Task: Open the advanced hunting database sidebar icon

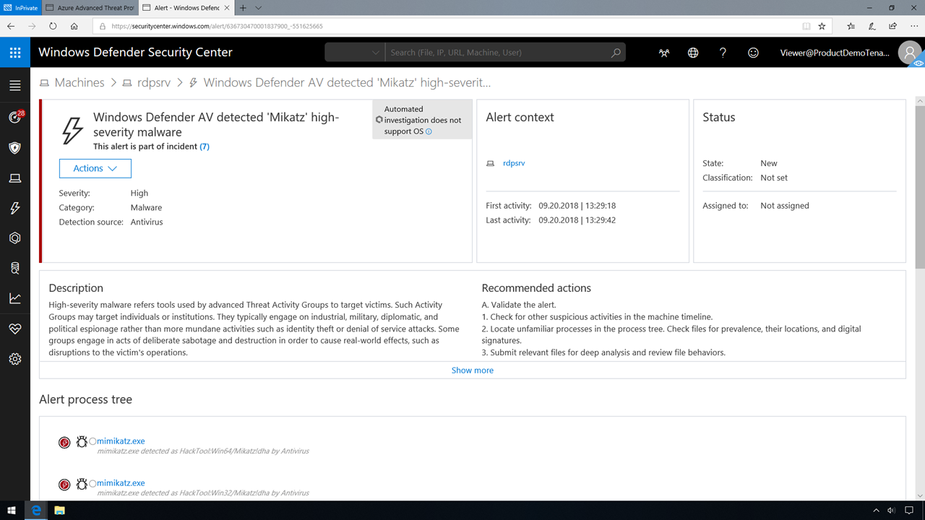Action: (x=15, y=269)
